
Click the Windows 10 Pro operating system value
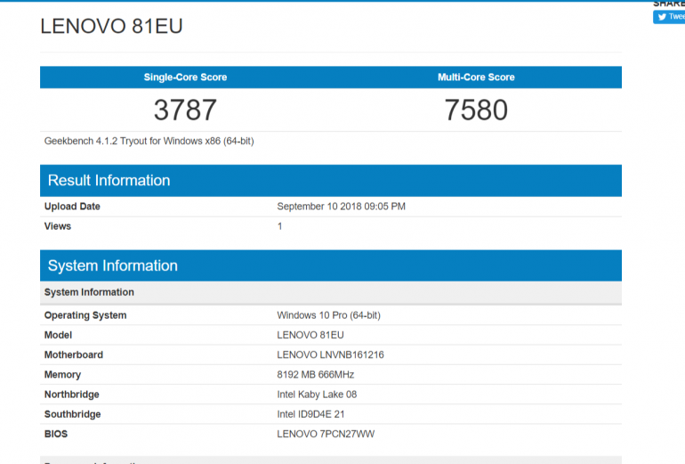tap(328, 315)
